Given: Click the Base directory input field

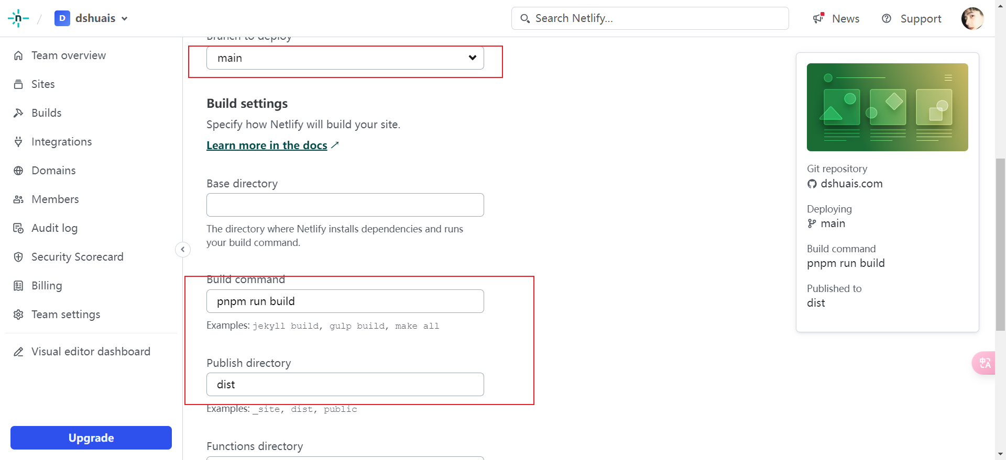Looking at the screenshot, I should tap(345, 205).
